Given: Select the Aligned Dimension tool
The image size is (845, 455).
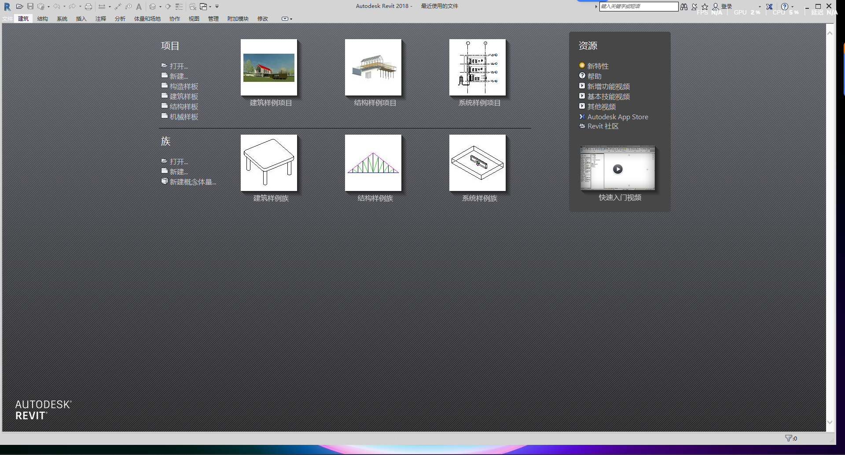Looking at the screenshot, I should click(x=118, y=6).
